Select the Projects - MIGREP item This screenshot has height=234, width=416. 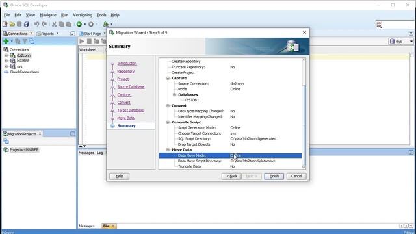[x=24, y=150]
